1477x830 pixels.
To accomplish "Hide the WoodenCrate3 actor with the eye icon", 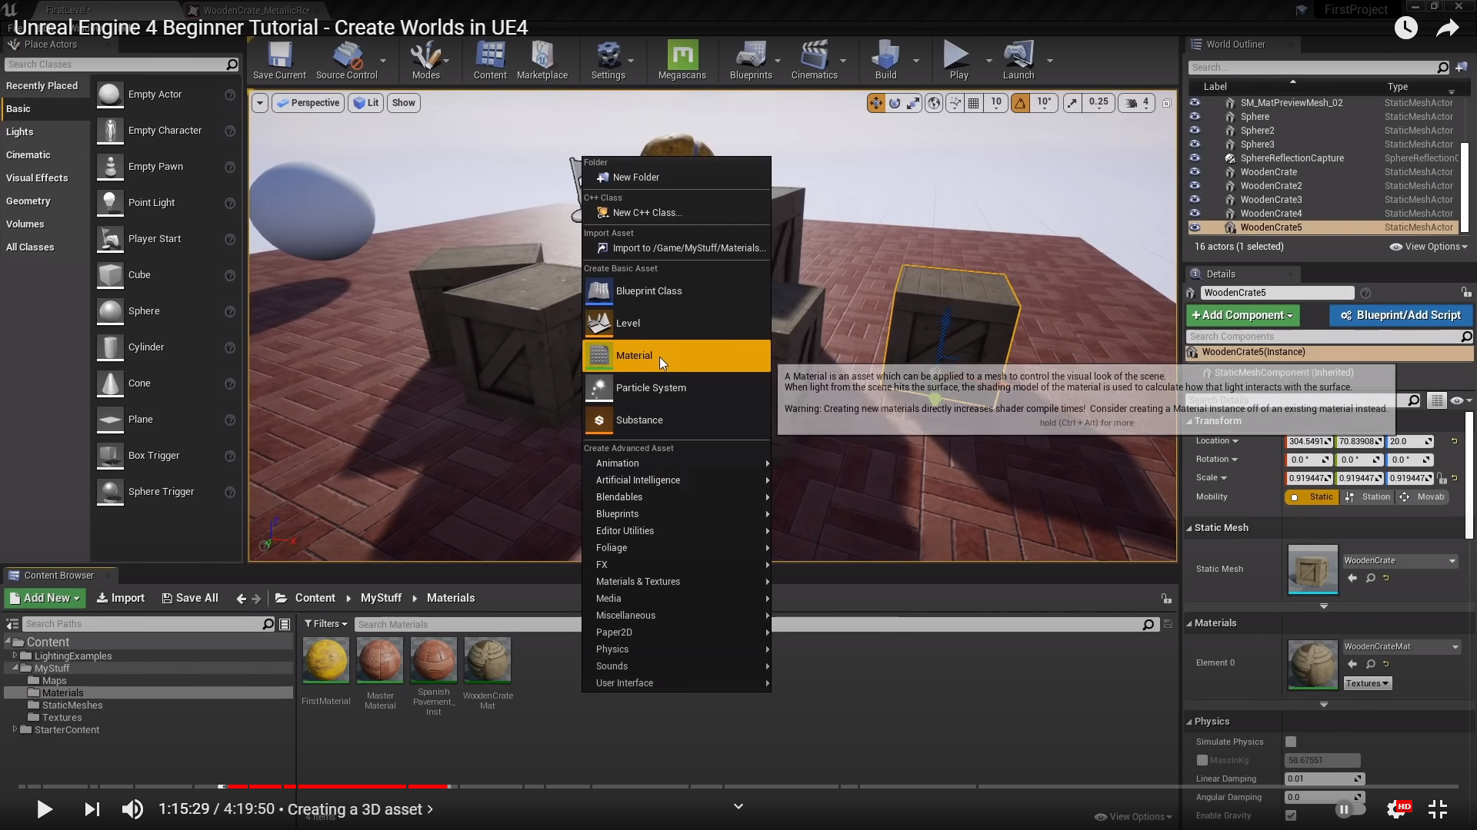I will pyautogui.click(x=1195, y=200).
